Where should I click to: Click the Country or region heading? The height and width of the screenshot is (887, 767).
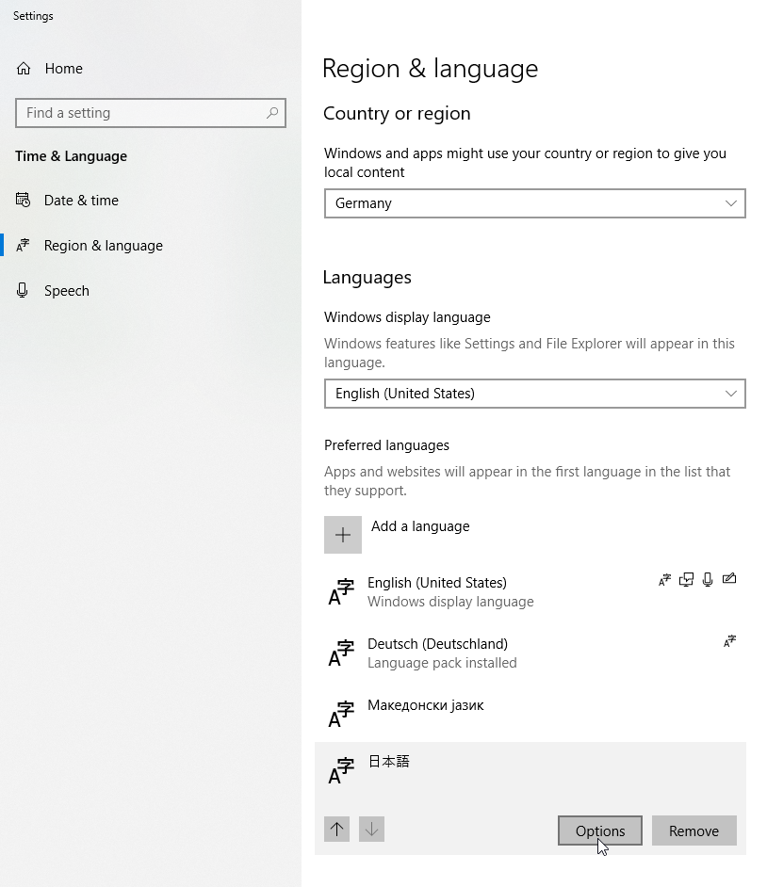[397, 113]
